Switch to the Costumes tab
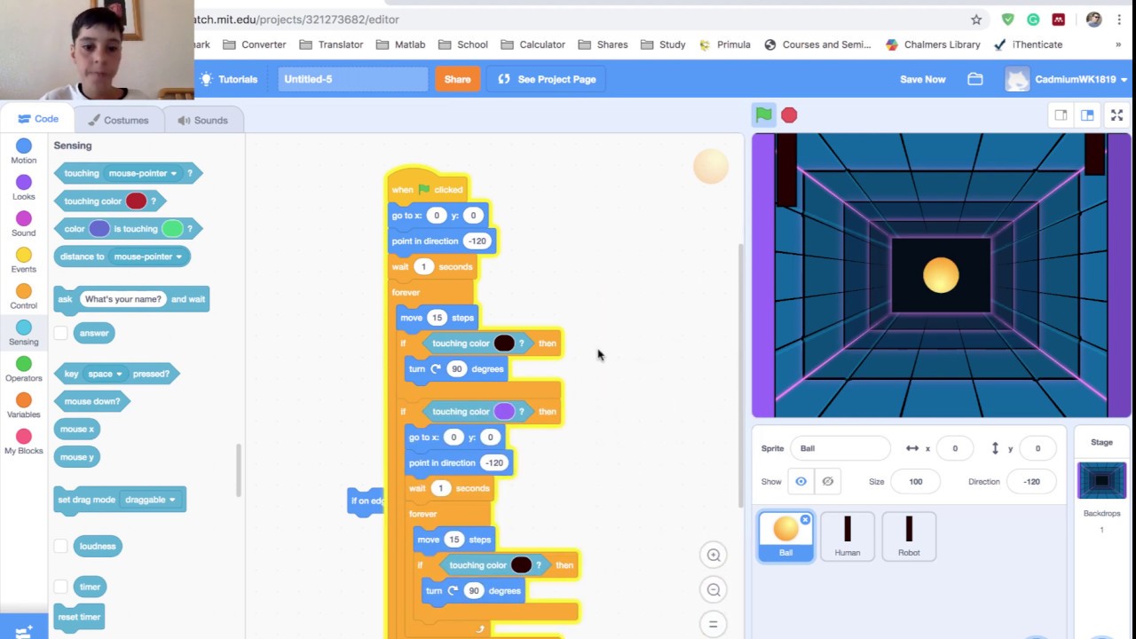 tap(118, 120)
